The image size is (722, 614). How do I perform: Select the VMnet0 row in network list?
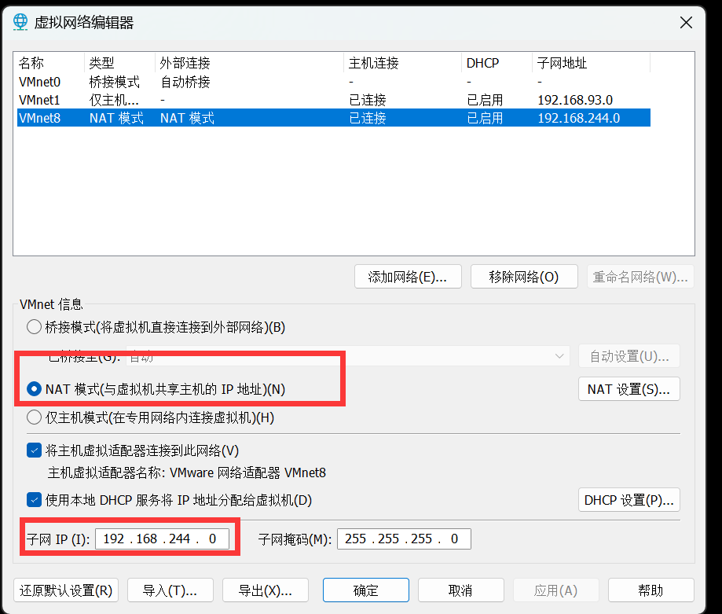tap(39, 82)
